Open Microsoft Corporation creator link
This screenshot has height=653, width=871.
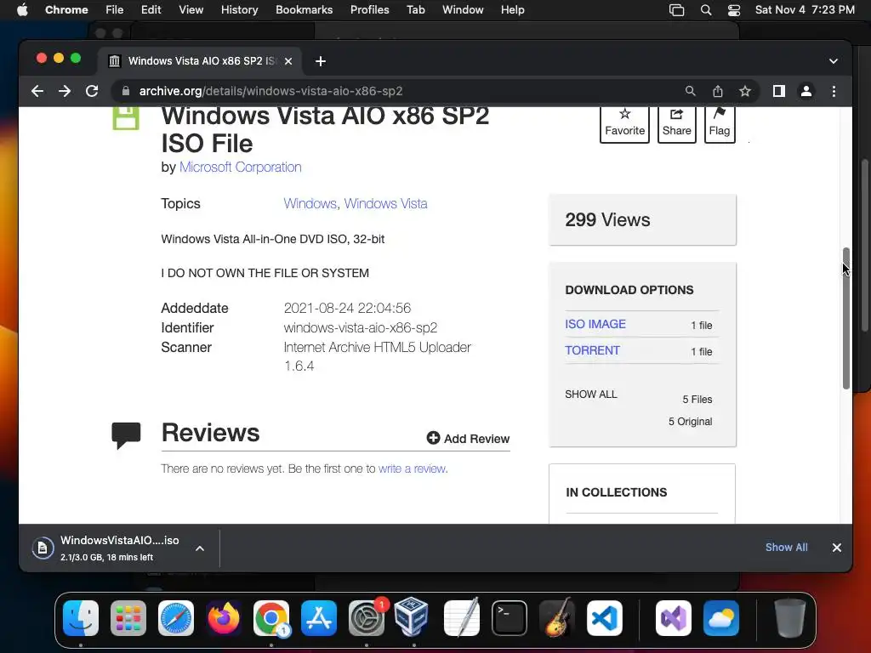[x=240, y=168]
